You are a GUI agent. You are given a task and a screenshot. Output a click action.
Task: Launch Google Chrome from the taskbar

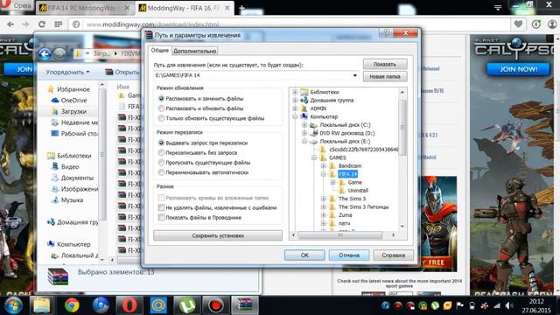pos(72,305)
